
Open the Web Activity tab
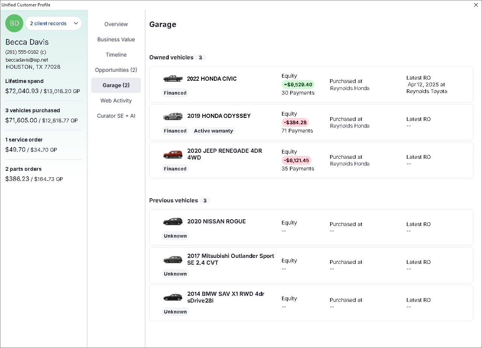[x=116, y=101]
